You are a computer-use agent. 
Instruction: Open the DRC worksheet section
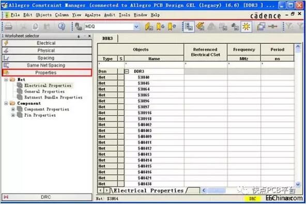pos(47,197)
